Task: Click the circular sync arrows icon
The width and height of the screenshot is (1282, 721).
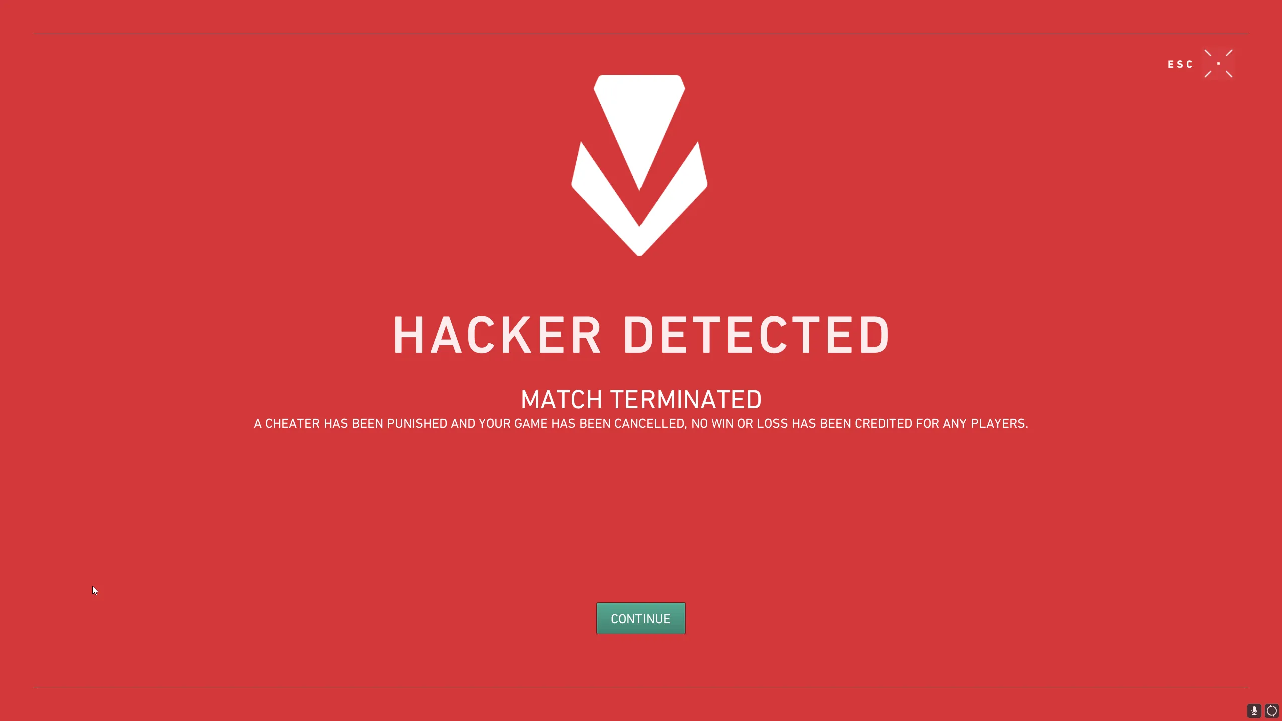Action: coord(1271,710)
